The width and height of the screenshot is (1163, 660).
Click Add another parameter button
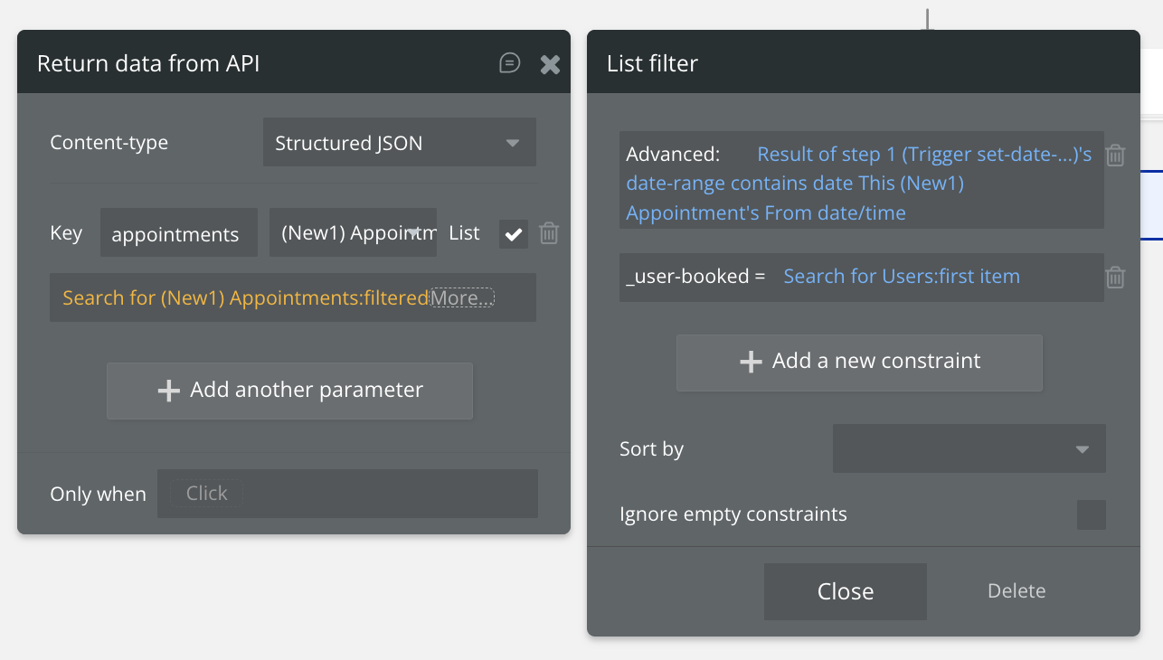289,391
